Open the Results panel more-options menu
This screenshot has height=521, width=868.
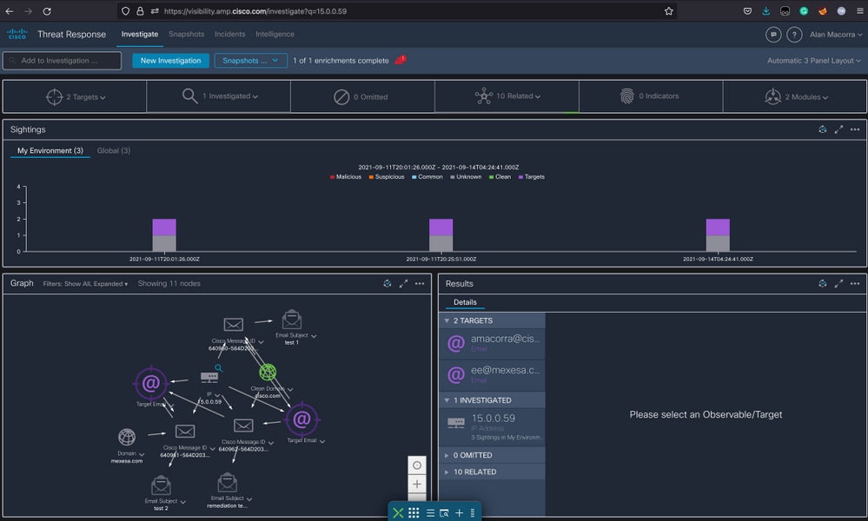pos(855,284)
